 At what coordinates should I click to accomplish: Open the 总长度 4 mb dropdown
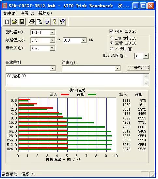(52, 48)
